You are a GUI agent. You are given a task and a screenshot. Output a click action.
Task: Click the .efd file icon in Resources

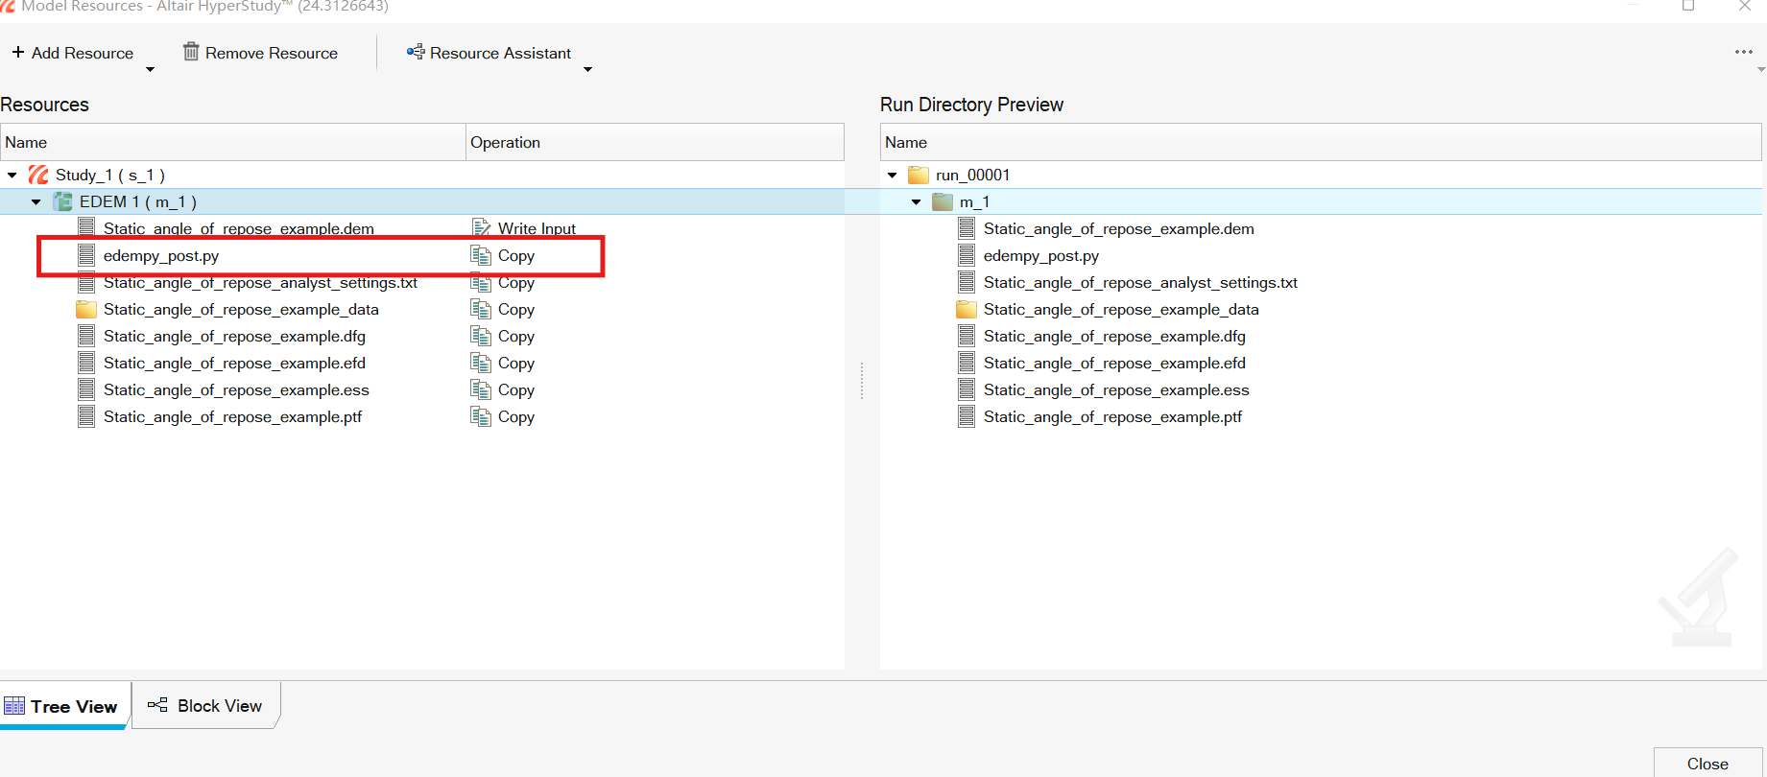click(x=86, y=363)
